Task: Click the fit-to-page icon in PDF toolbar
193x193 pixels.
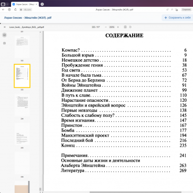Action: pos(125,27)
